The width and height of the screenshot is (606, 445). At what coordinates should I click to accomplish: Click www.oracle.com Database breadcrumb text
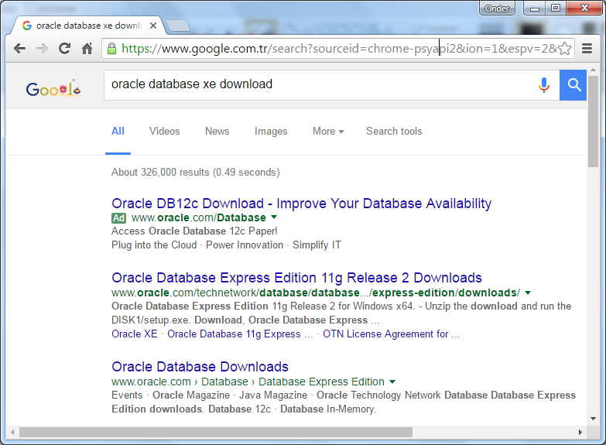[x=248, y=382]
